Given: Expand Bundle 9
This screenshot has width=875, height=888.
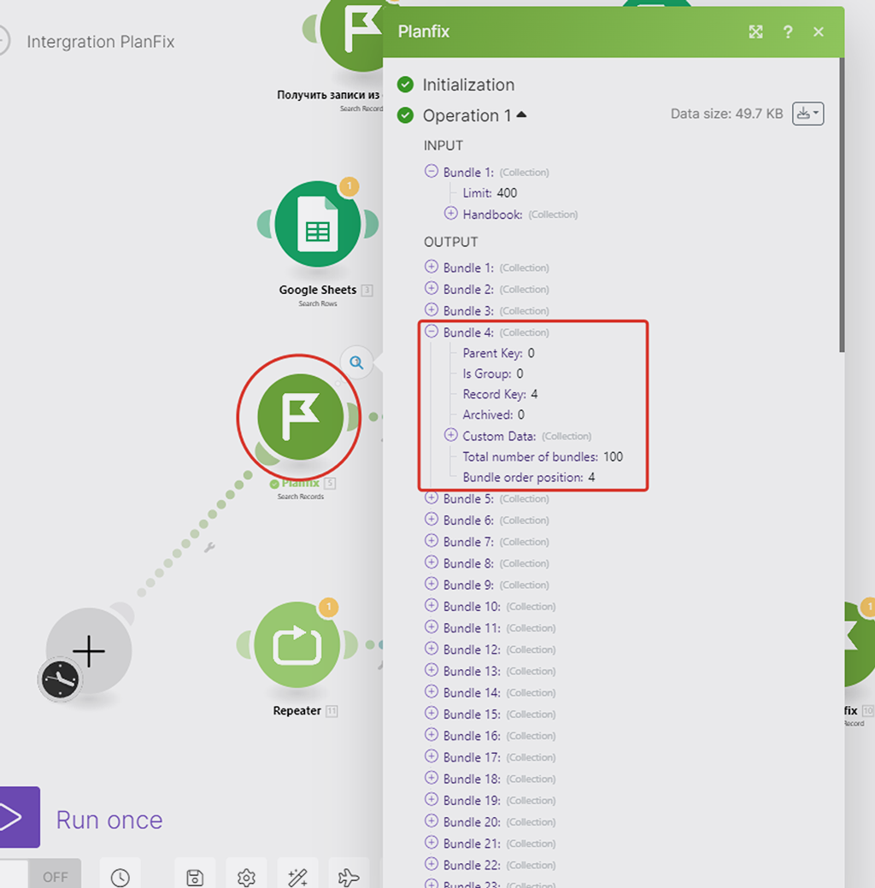Looking at the screenshot, I should coord(432,584).
